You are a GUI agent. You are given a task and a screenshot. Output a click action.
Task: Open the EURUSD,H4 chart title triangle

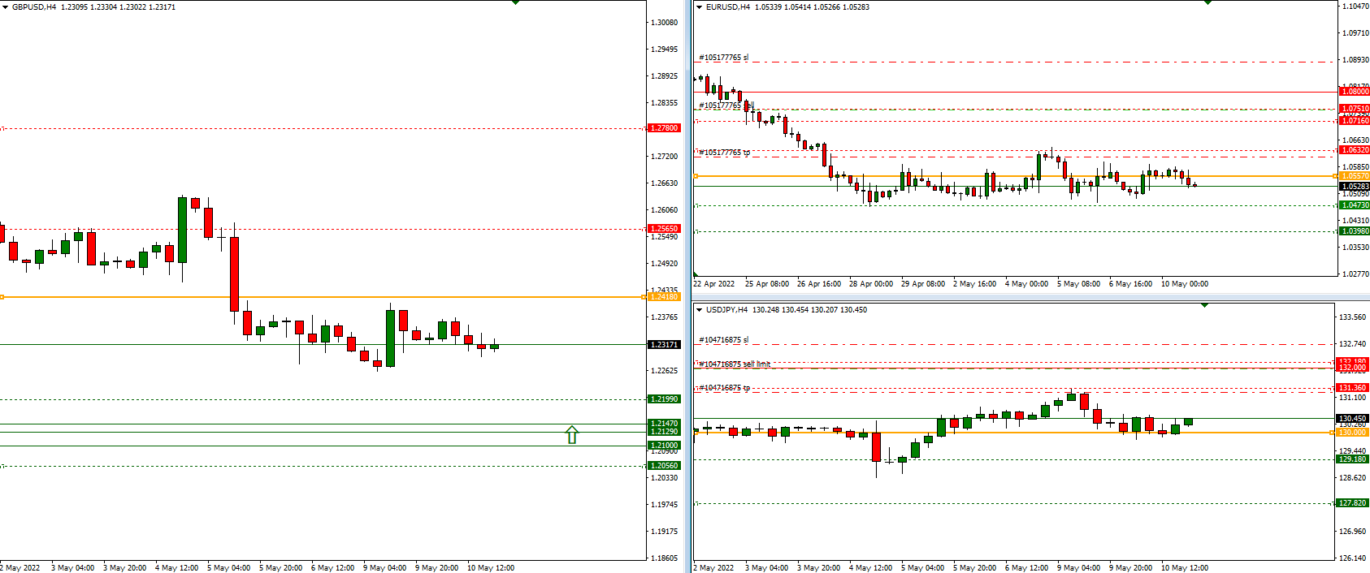coord(699,7)
